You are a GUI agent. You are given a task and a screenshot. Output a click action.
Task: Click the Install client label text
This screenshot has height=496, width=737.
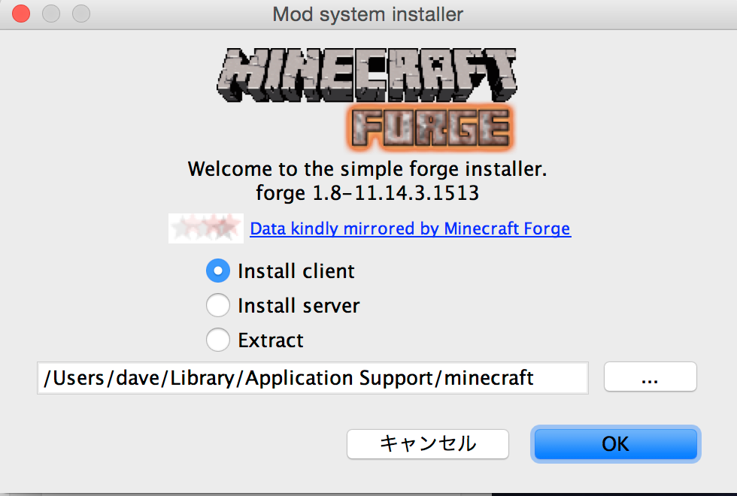296,271
